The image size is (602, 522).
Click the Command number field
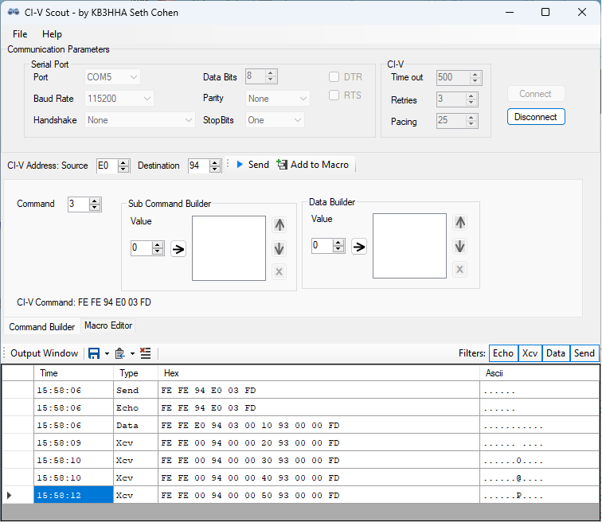pyautogui.click(x=79, y=204)
